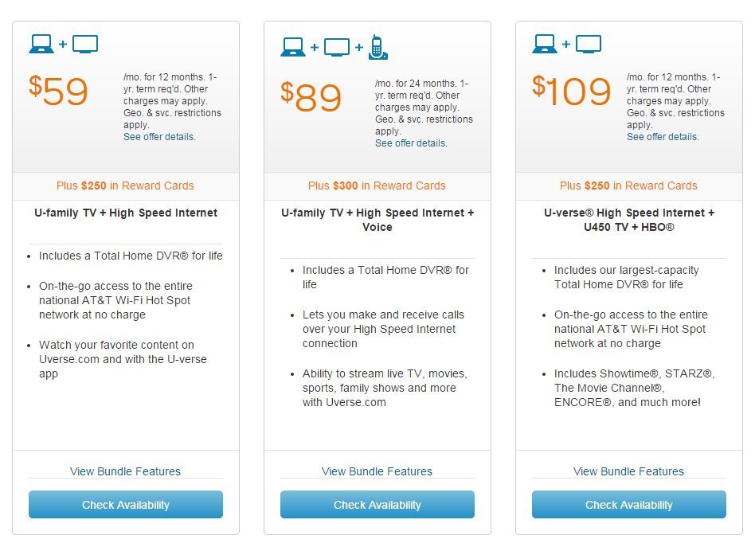The width and height of the screenshot is (755, 551).
Task: Click Plus $250 Reward Cards in the $59 bundle
Action: pos(125,186)
